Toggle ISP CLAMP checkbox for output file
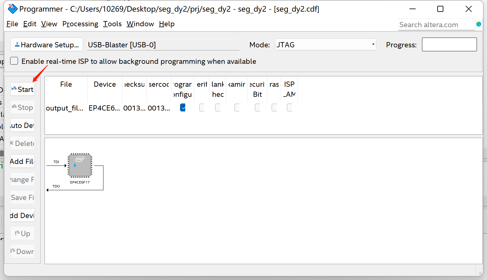This screenshot has height=280, width=487. (290, 107)
